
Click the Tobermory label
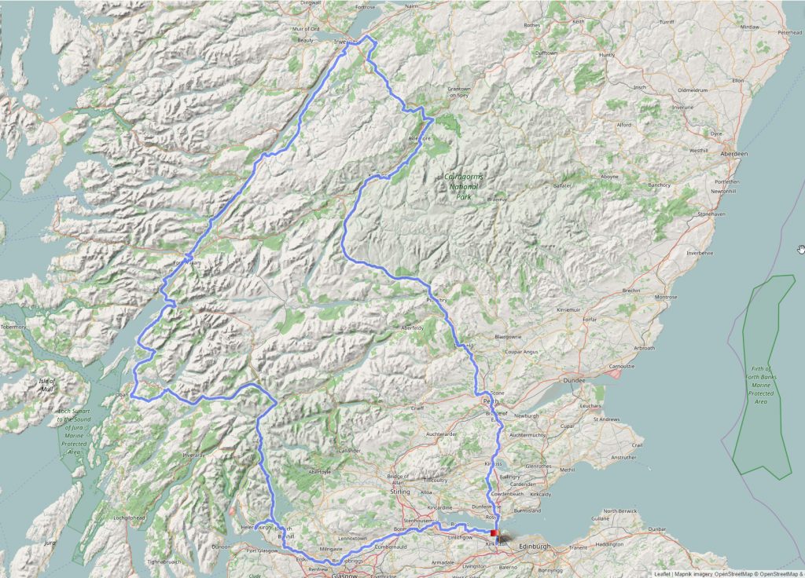[13, 327]
